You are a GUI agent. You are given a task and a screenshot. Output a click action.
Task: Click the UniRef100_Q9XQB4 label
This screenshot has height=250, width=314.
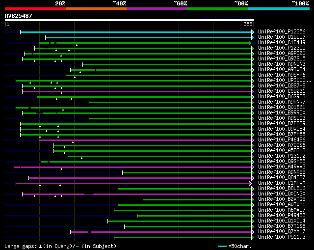point(282,129)
